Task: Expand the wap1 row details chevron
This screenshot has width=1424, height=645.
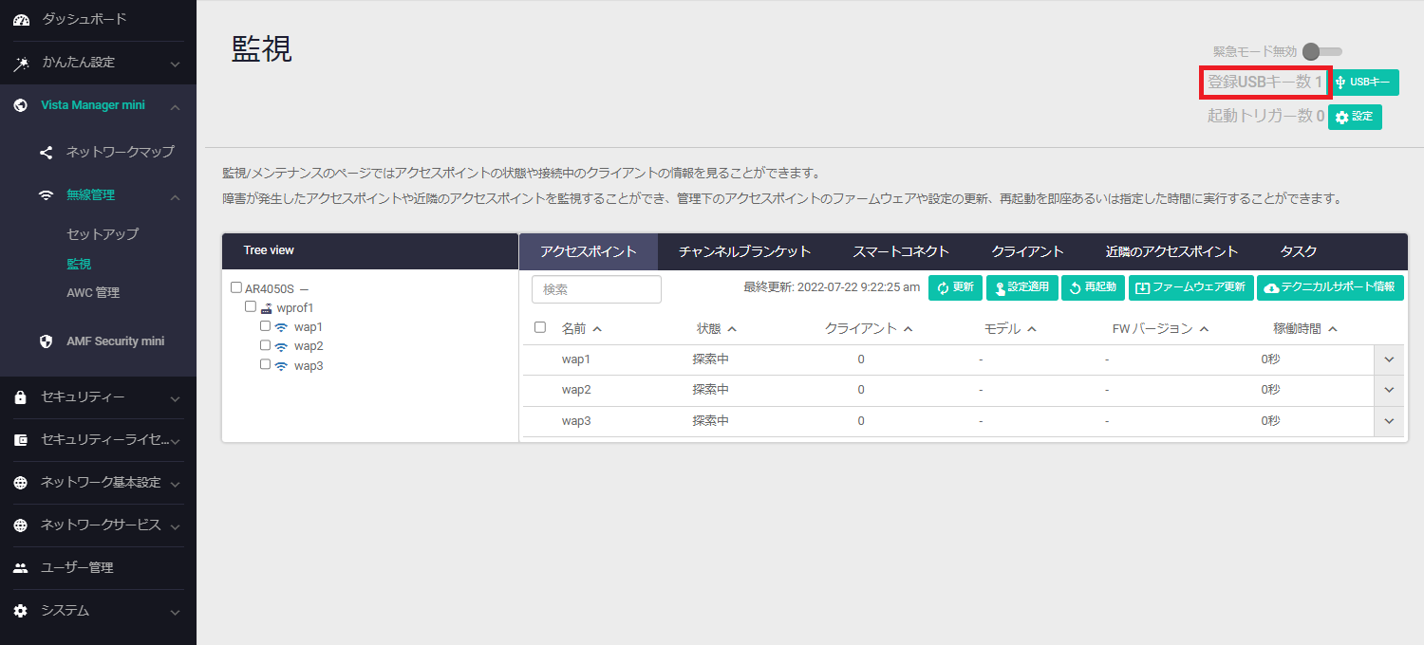Action: [1388, 359]
